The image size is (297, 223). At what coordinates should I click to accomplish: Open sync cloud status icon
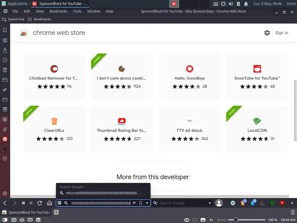tap(22, 220)
